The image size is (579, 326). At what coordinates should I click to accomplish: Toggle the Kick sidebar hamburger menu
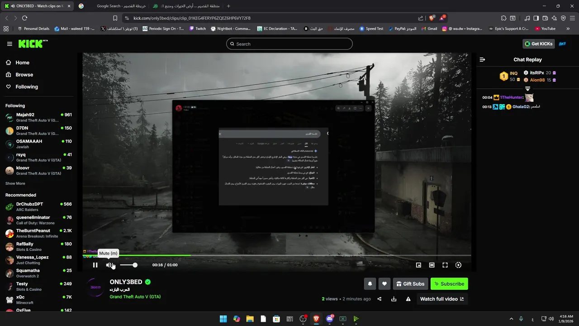click(9, 44)
